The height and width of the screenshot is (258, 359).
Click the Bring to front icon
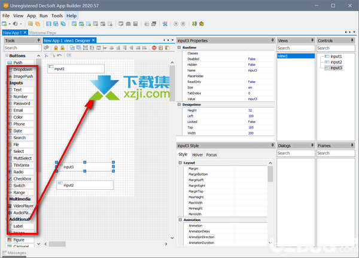pyautogui.click(x=72, y=48)
